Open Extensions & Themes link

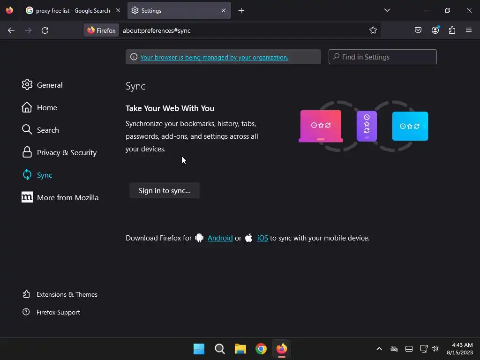point(60,294)
